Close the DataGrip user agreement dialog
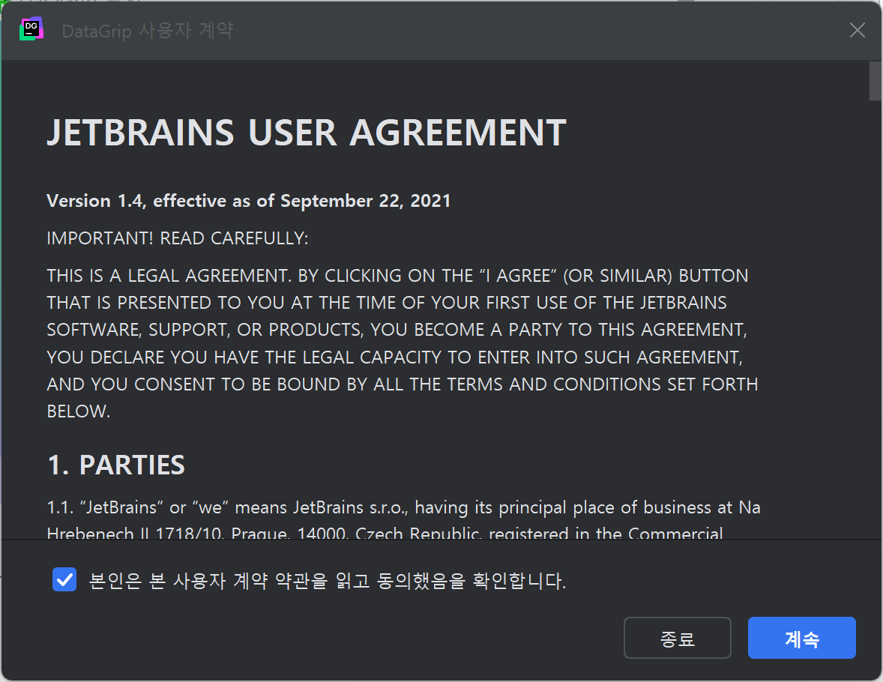Viewport: 883px width, 682px height. [x=857, y=30]
